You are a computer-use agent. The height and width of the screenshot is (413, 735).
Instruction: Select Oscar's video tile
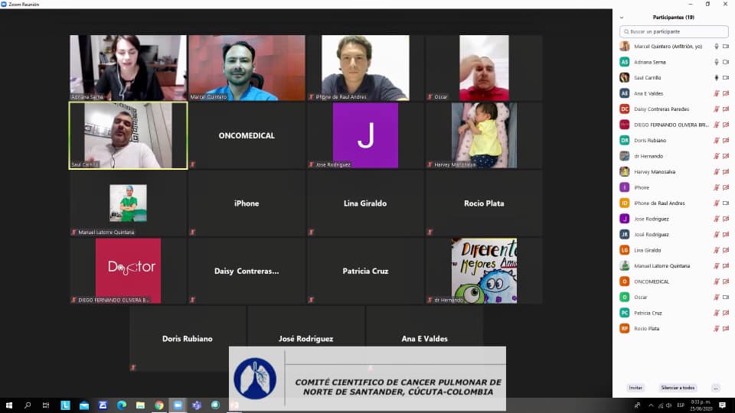coord(484,68)
